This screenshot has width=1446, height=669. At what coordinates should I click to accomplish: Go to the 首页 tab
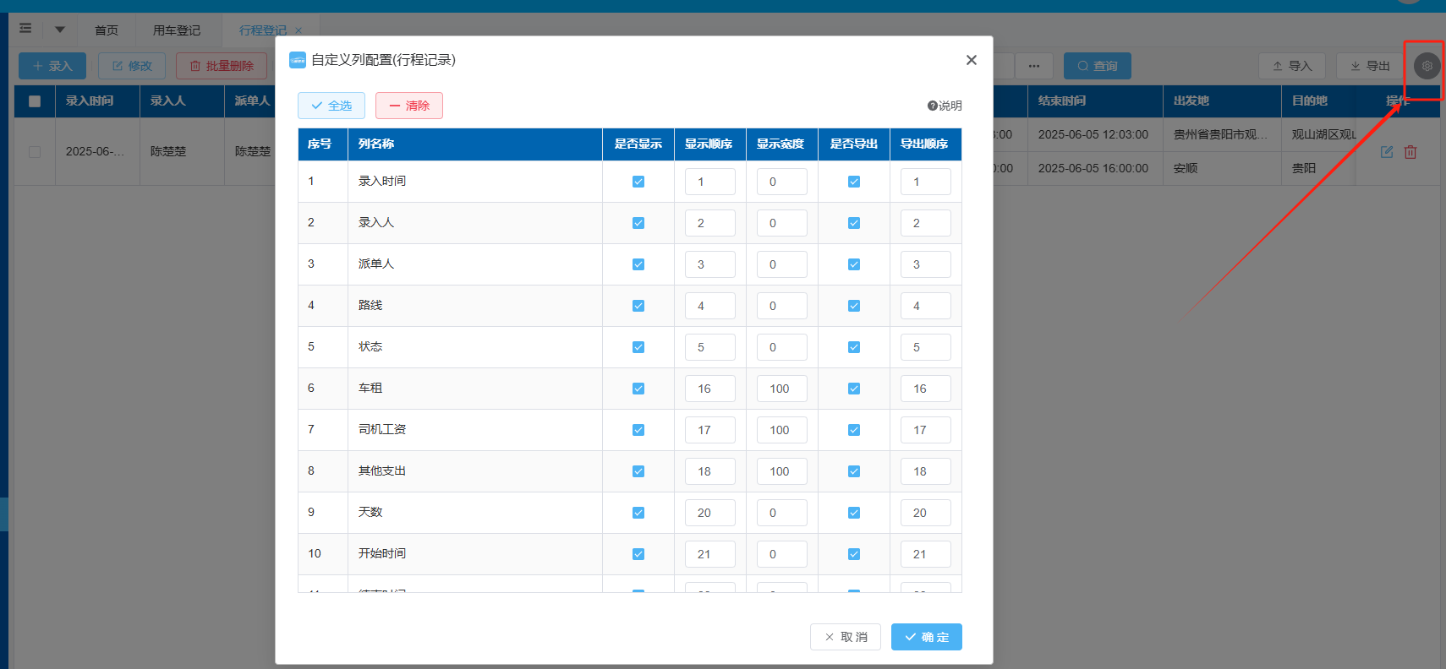point(107,30)
